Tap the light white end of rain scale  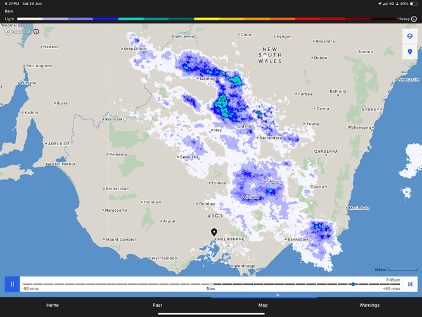[30, 19]
